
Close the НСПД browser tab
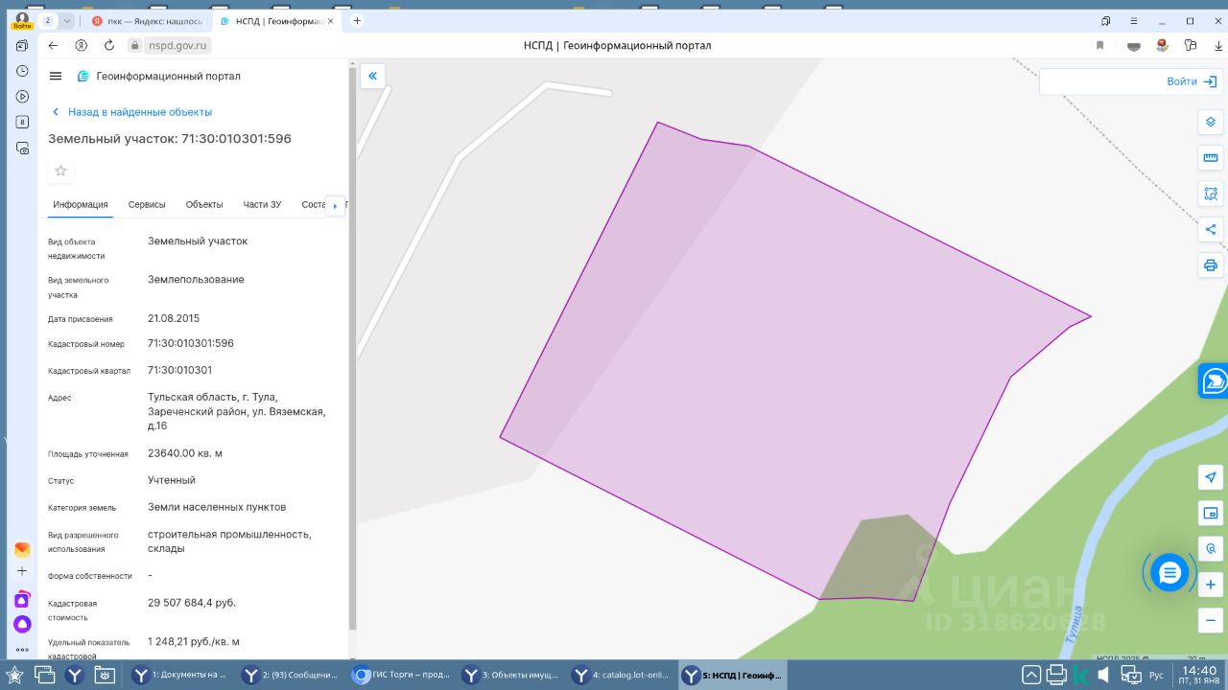coord(332,20)
